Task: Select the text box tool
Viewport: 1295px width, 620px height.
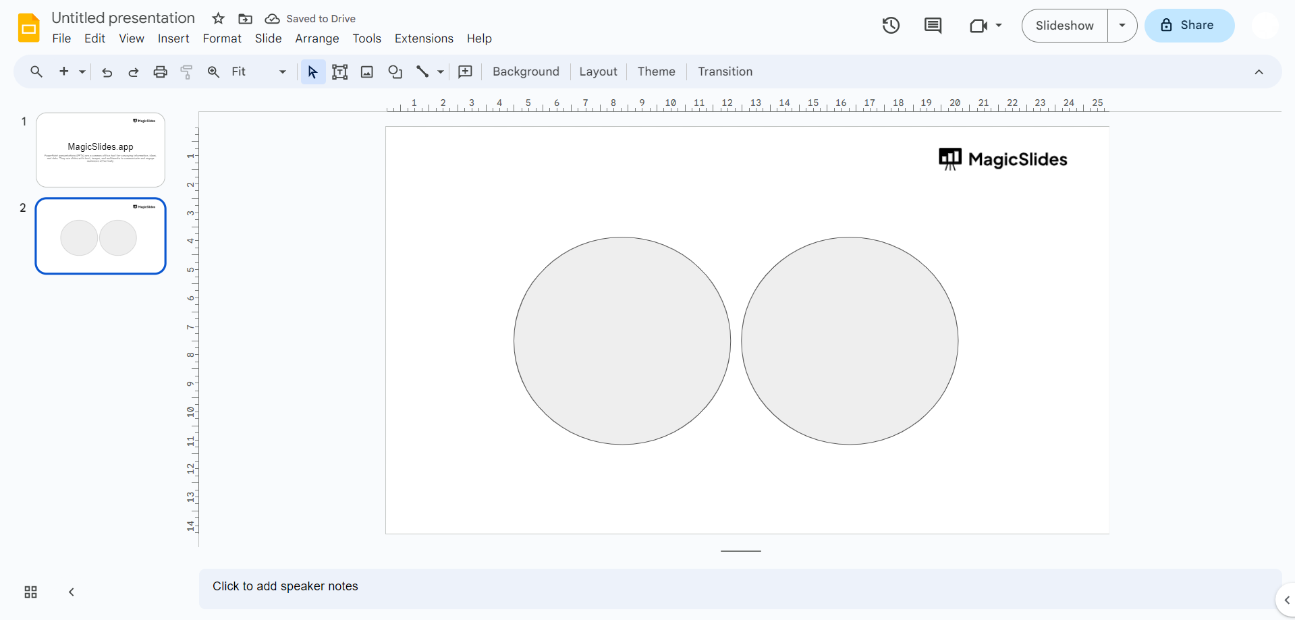Action: [x=340, y=72]
